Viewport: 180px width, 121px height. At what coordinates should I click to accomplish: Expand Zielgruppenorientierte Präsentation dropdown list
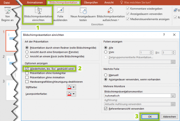(x=173, y=62)
